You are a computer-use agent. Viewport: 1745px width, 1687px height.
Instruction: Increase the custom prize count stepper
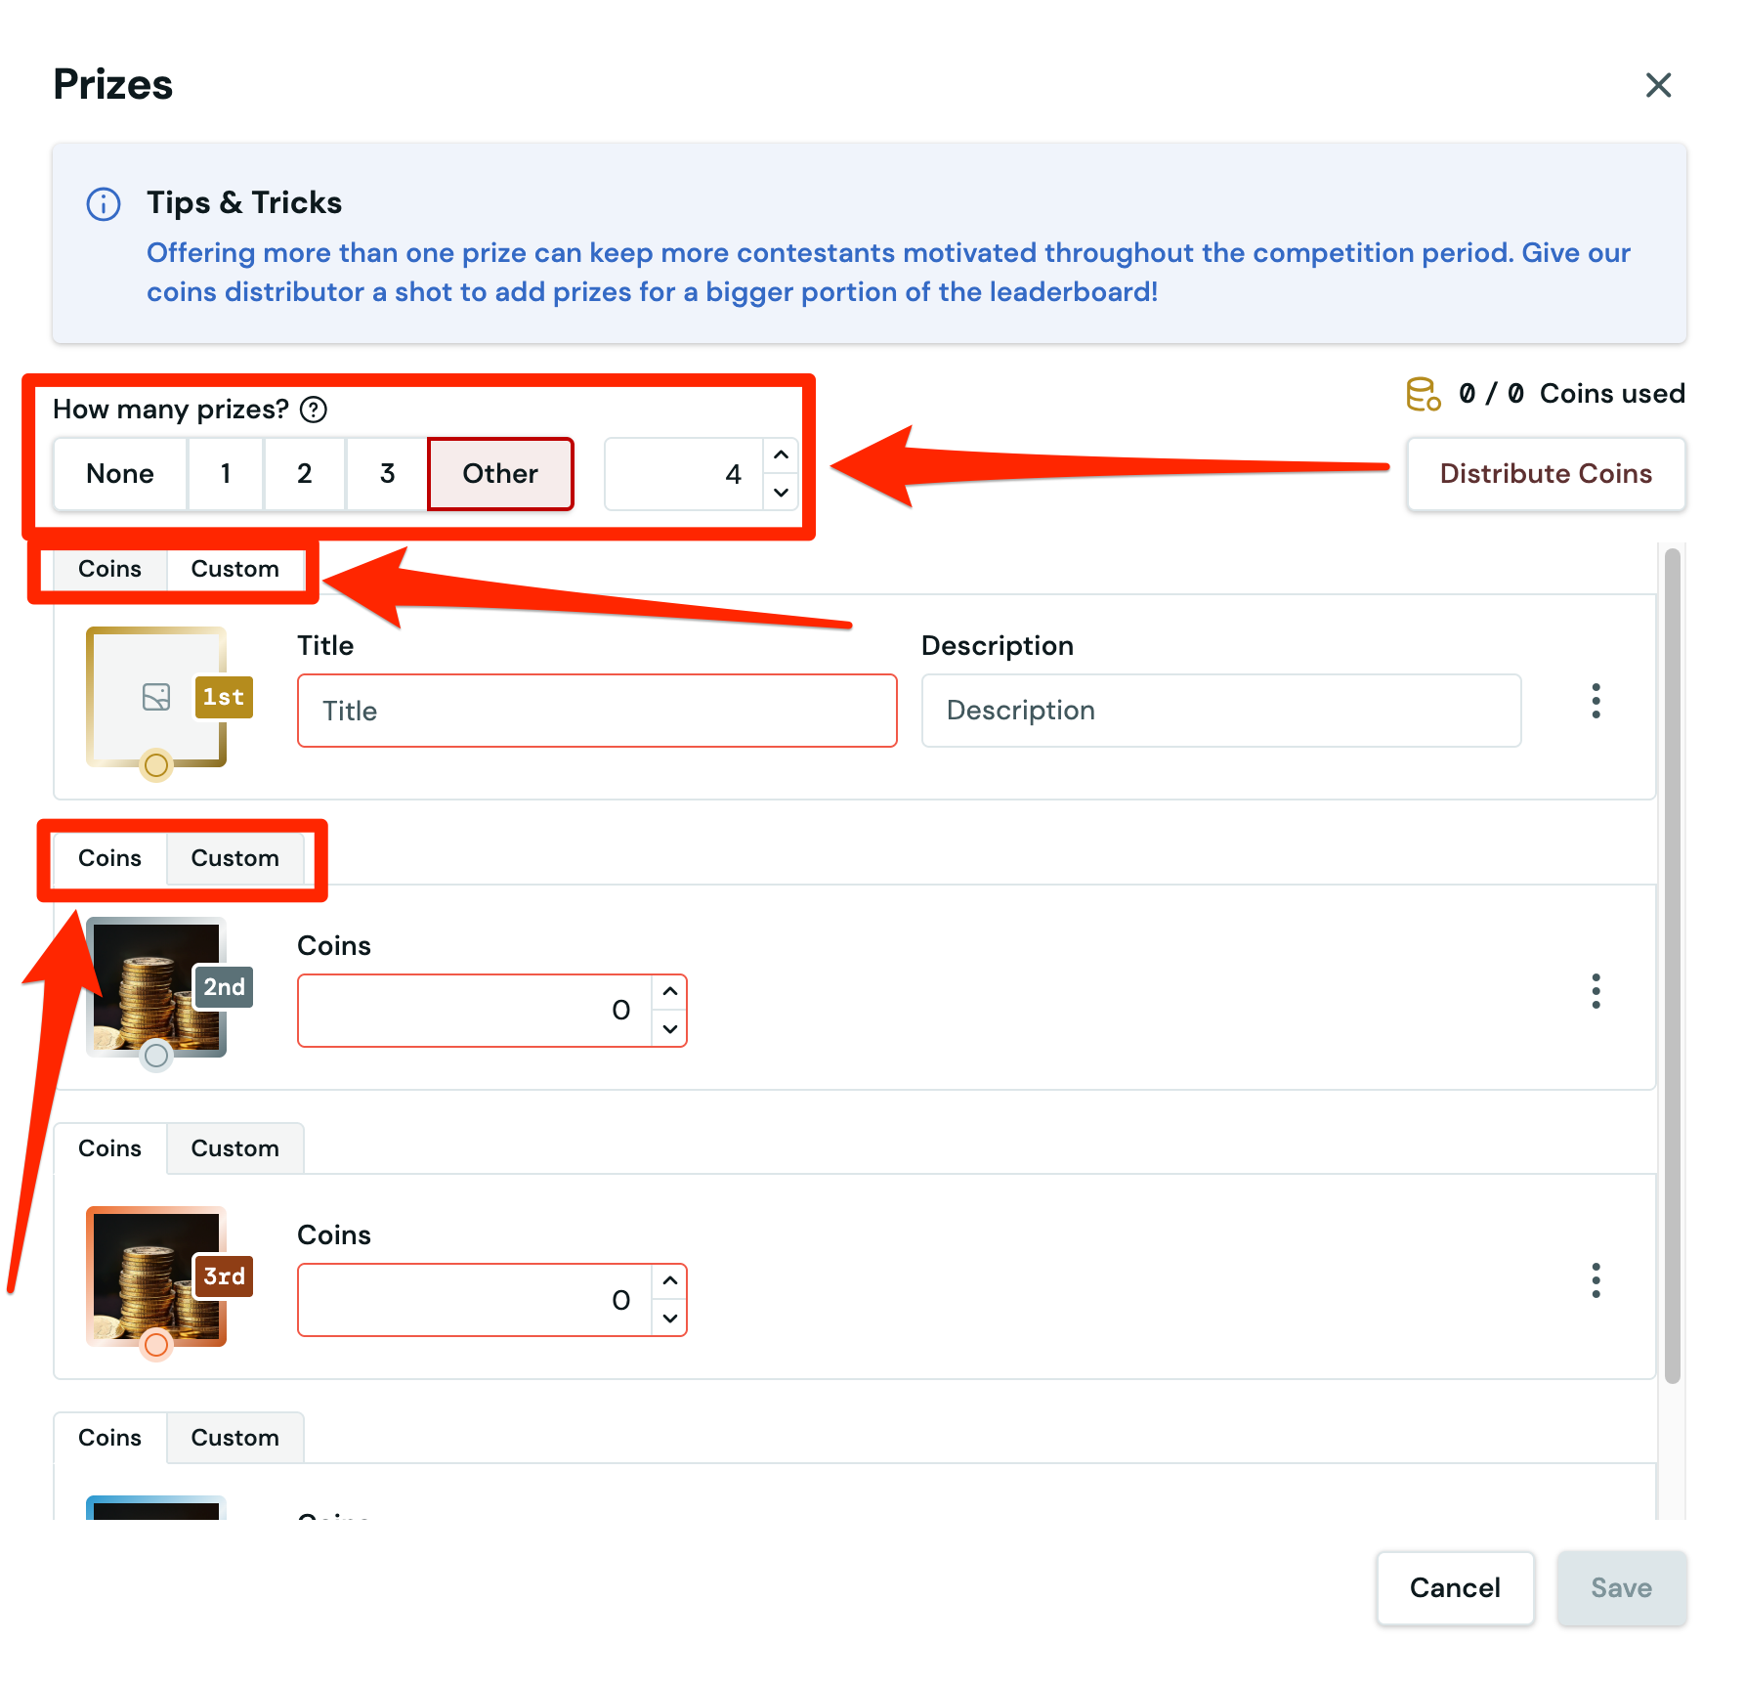781,456
